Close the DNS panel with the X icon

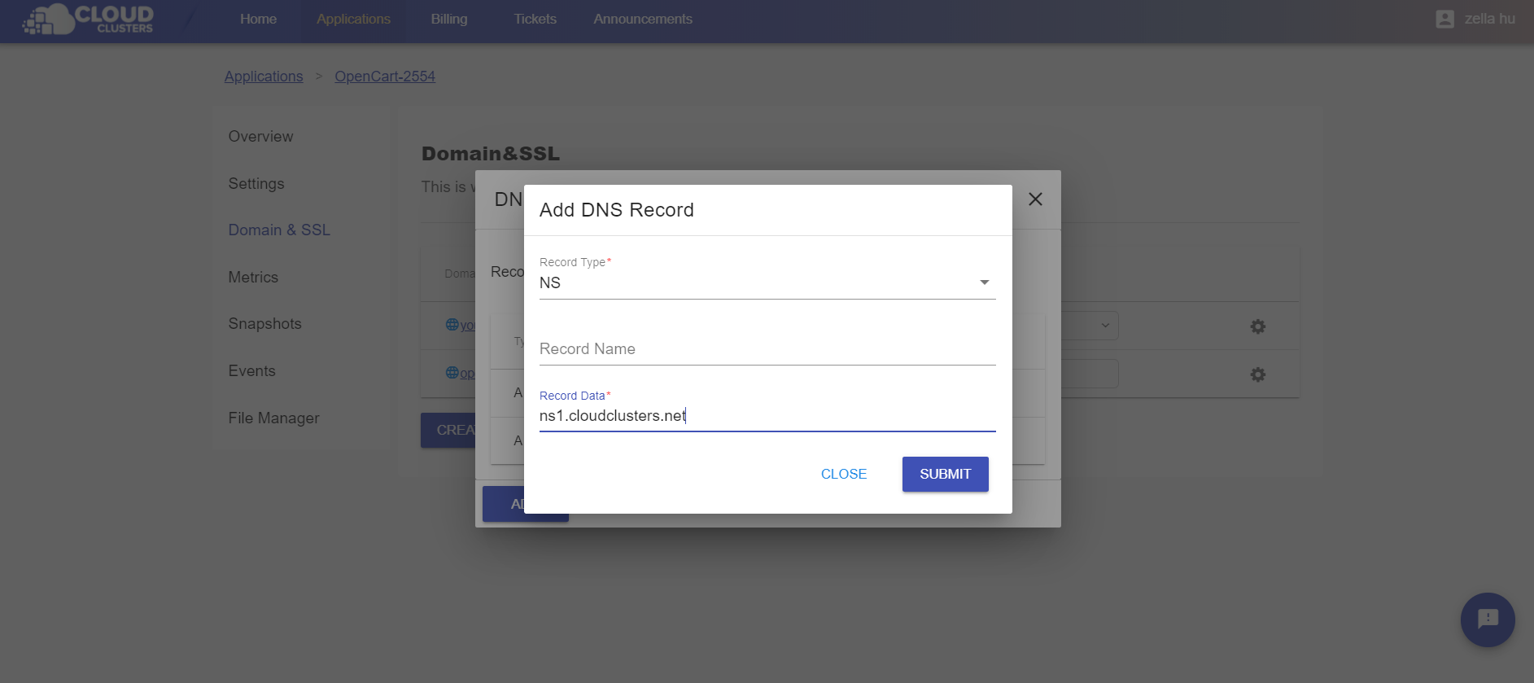(x=1035, y=199)
